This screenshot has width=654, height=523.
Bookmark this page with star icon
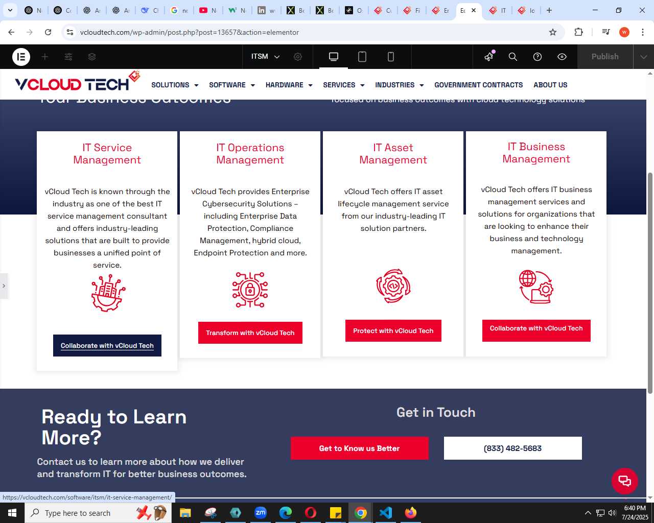(553, 32)
